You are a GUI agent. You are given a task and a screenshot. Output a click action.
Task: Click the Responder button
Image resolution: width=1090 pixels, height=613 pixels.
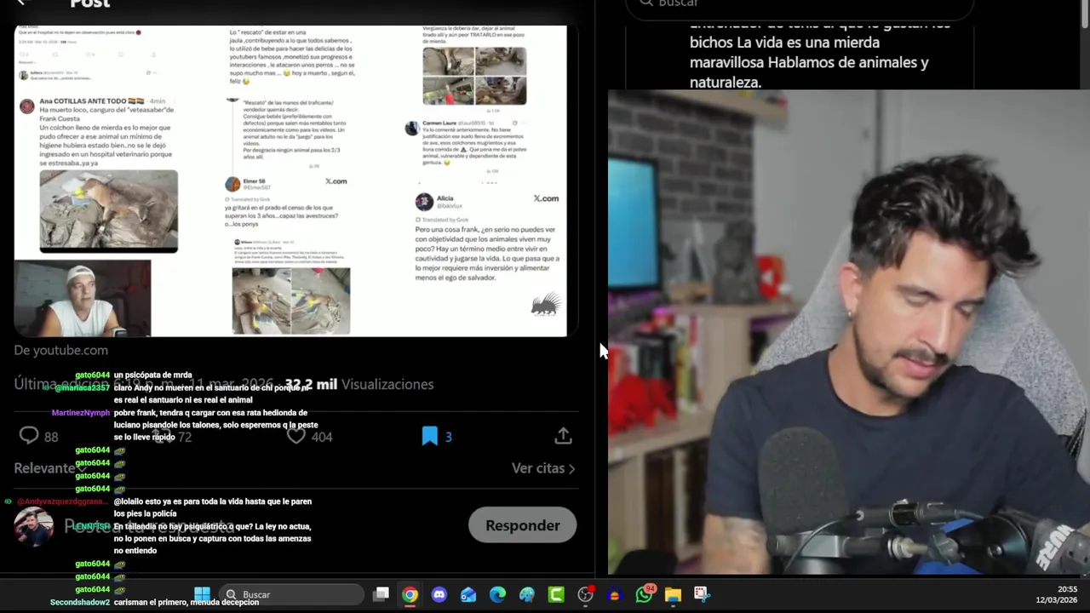pos(523,525)
